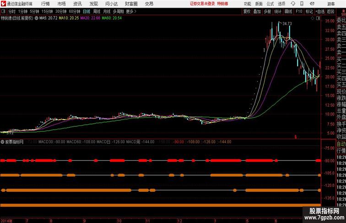The image size is (346, 223).
Task: Open the 市场 menu
Action: pyautogui.click(x=61, y=4)
